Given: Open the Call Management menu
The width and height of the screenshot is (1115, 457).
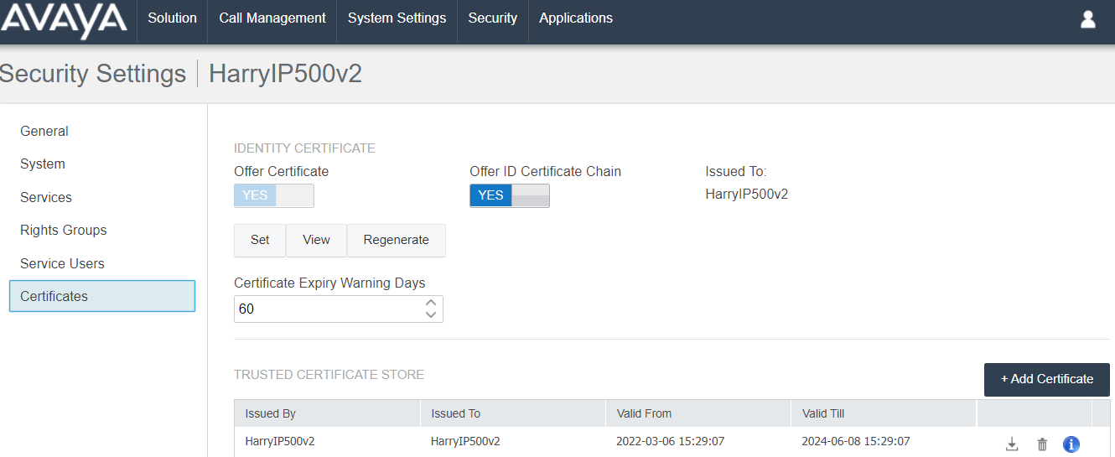Looking at the screenshot, I should (272, 18).
